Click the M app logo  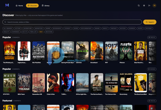tap(7, 5)
